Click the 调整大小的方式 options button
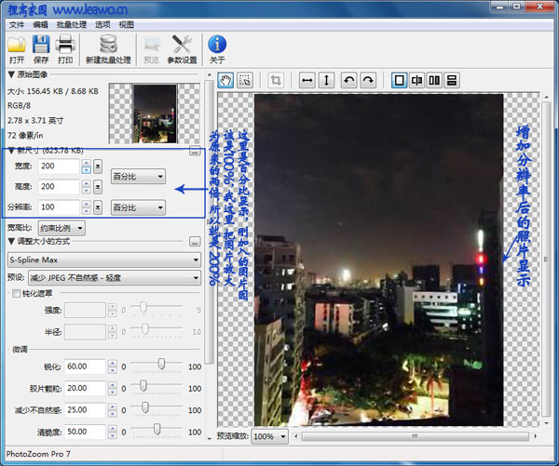 pos(195,242)
